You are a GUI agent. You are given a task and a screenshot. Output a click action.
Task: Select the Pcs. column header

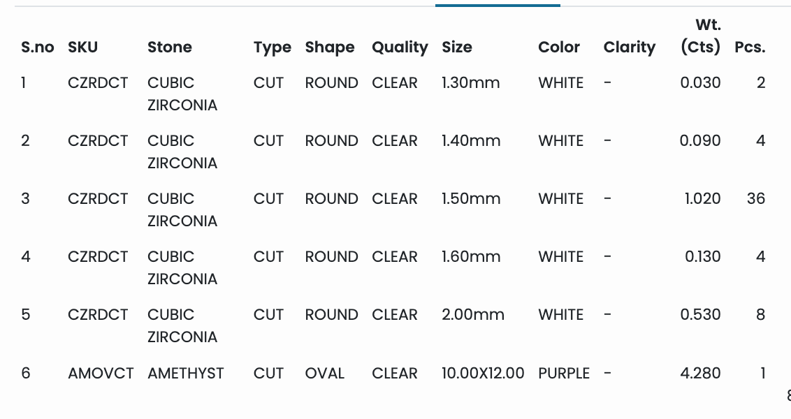pos(750,47)
